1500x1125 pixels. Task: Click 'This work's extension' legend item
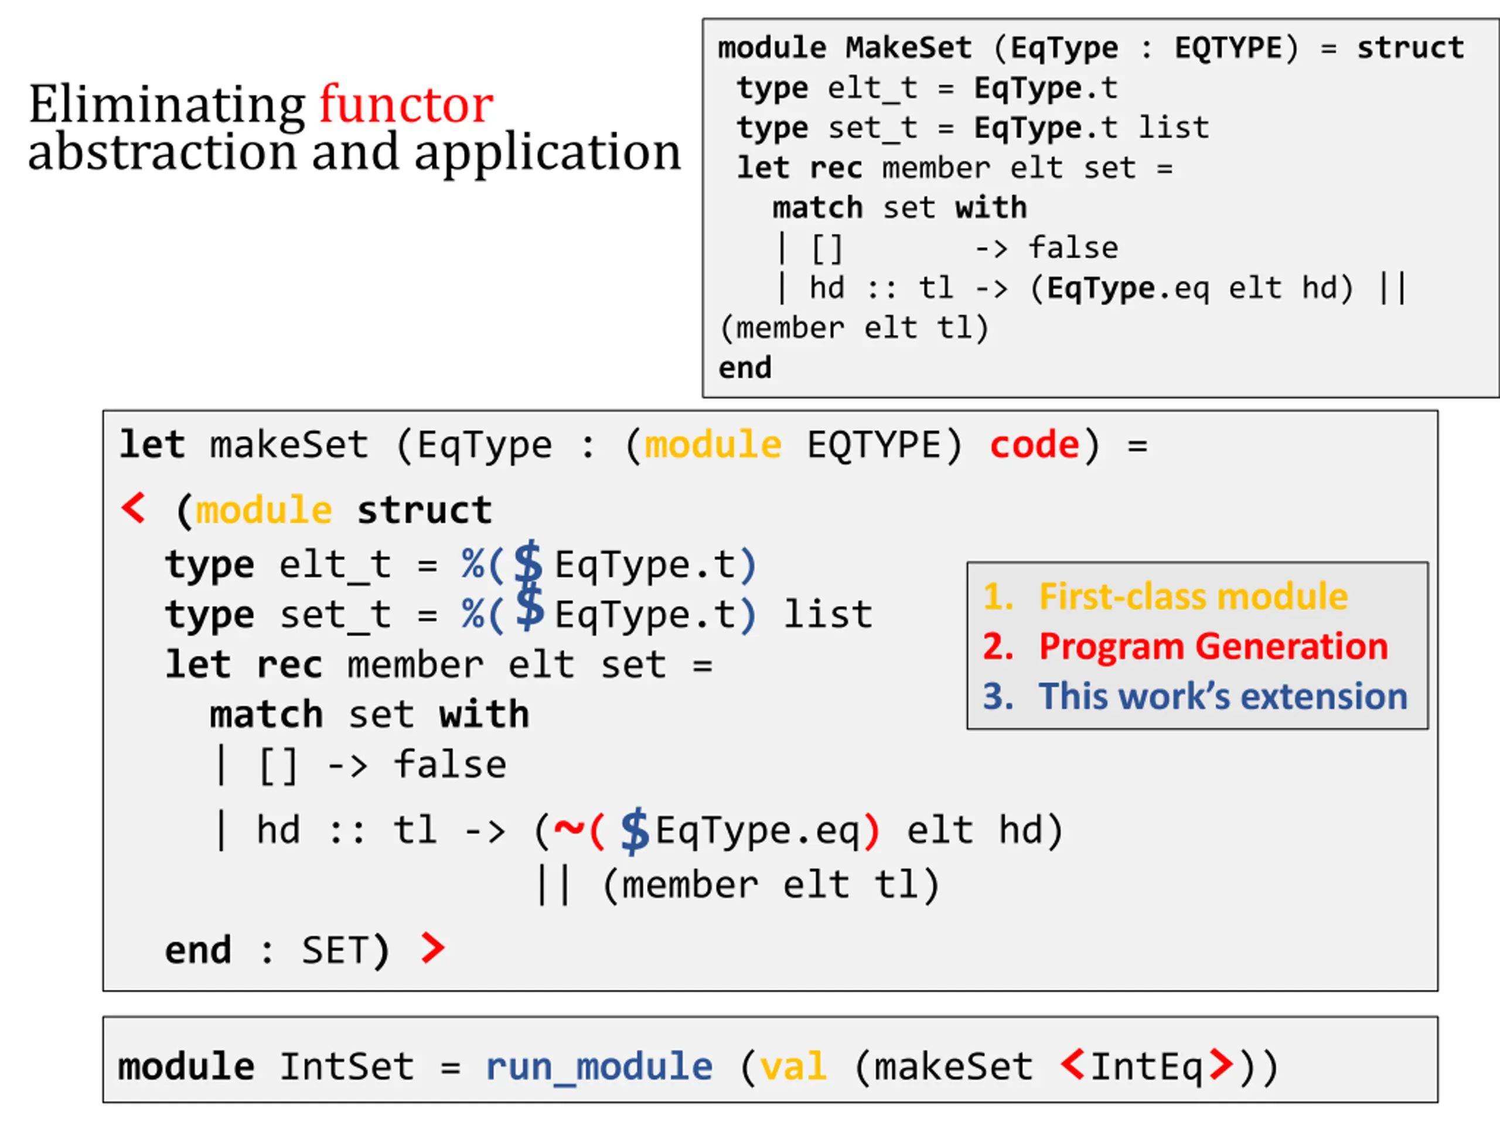click(x=1223, y=697)
